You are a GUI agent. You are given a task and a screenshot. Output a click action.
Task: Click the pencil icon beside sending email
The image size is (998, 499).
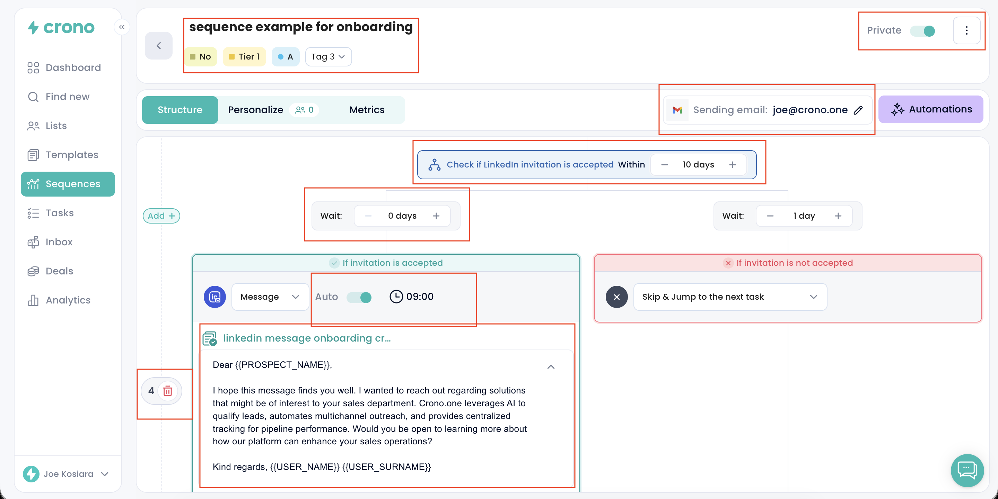click(858, 110)
